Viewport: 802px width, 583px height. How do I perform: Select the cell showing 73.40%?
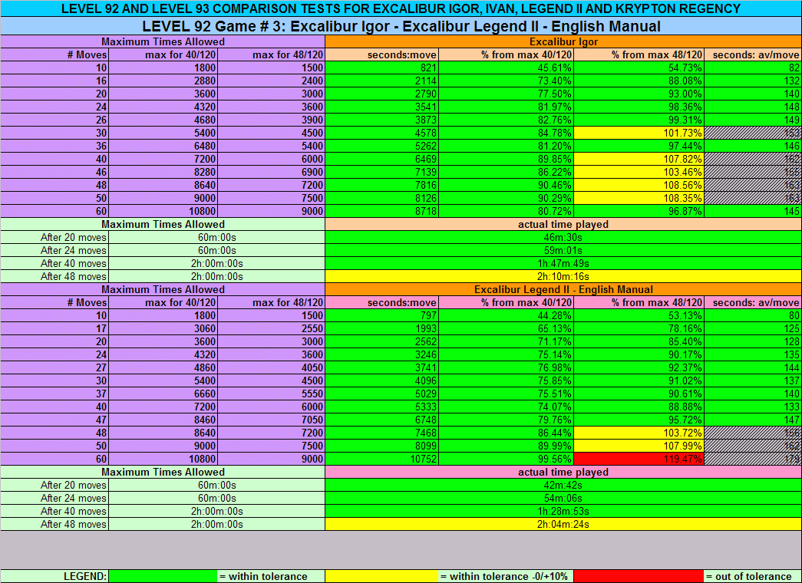pos(506,81)
